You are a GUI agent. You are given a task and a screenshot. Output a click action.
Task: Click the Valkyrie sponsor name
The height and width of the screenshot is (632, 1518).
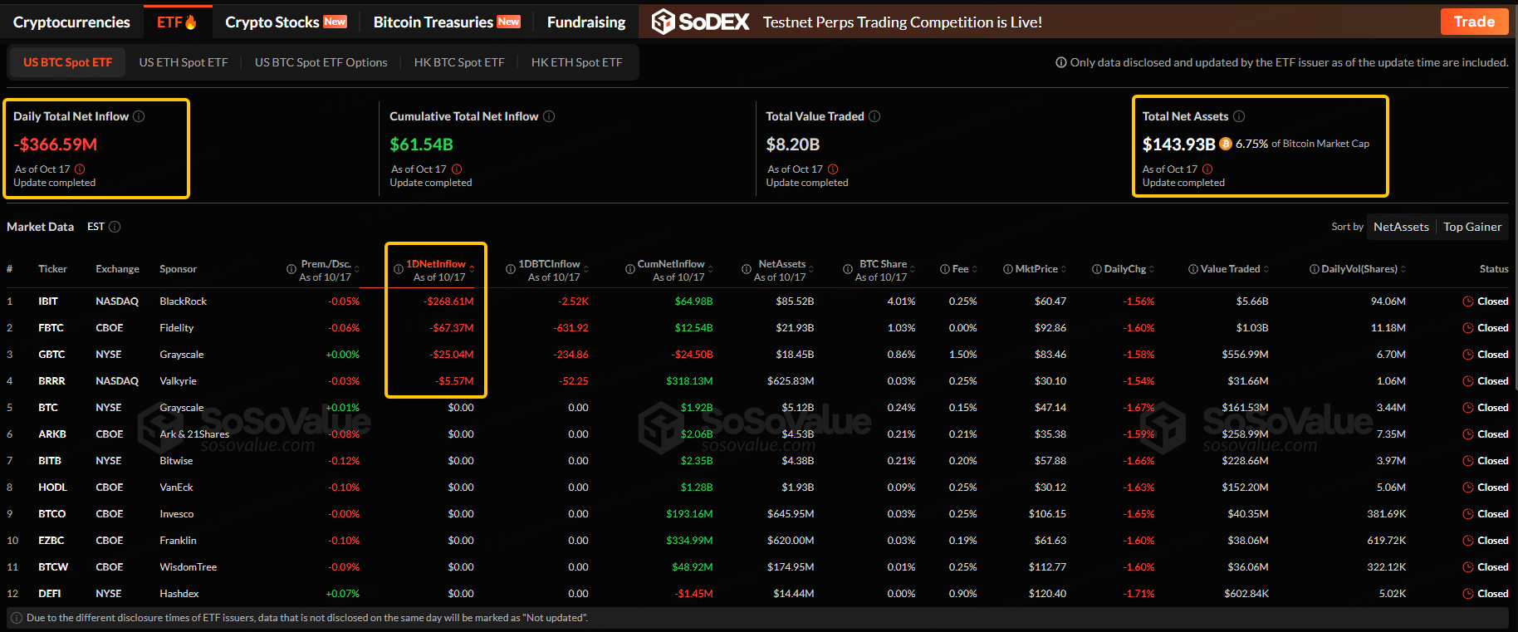(178, 381)
